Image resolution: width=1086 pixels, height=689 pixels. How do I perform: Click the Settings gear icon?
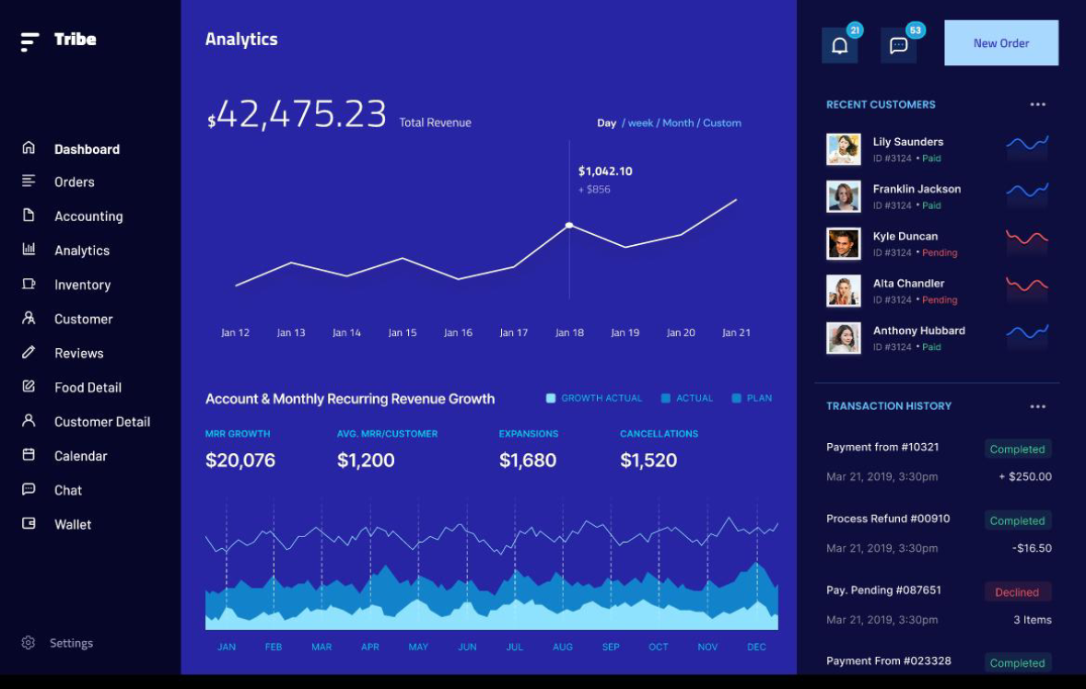pos(29,643)
